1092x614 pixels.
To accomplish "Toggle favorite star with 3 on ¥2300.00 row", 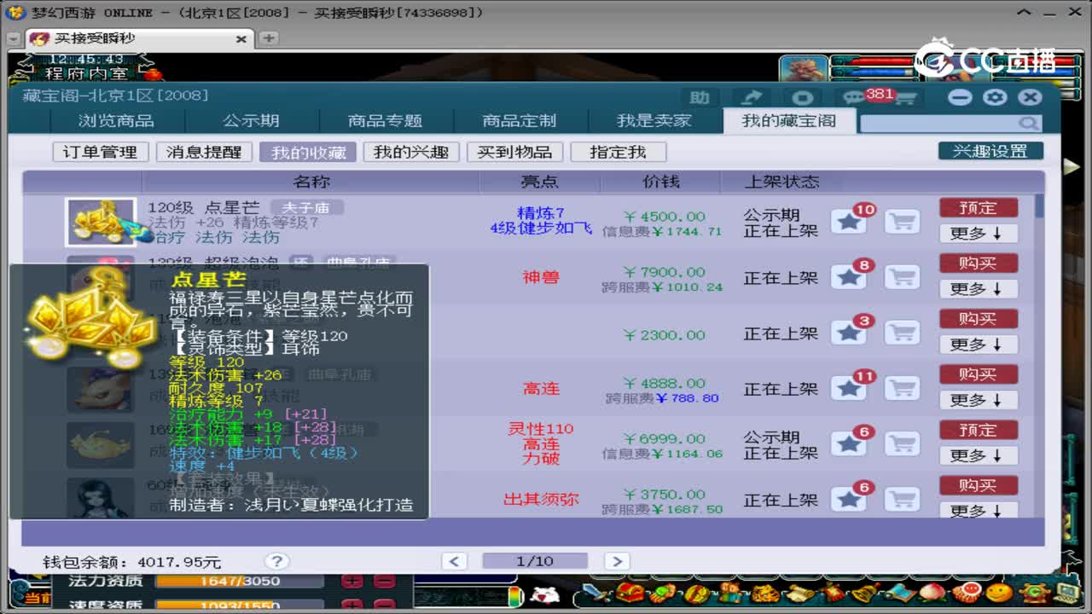I will click(848, 333).
